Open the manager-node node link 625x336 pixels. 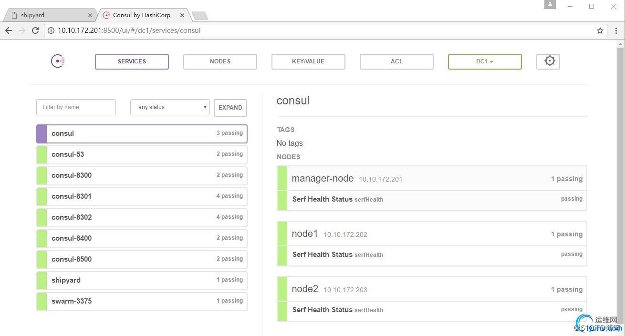(323, 179)
